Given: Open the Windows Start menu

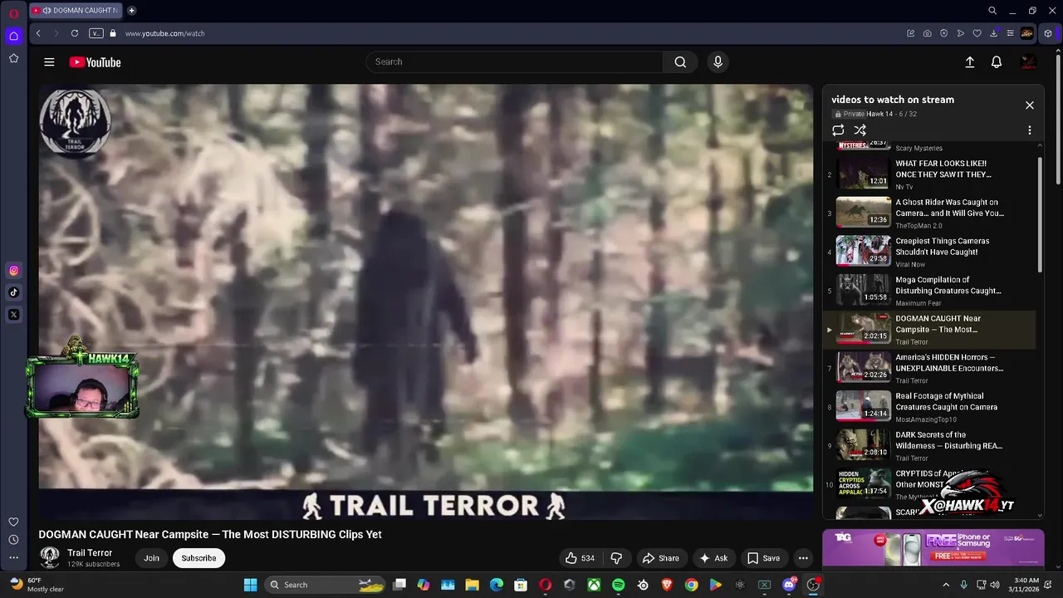Looking at the screenshot, I should point(250,585).
